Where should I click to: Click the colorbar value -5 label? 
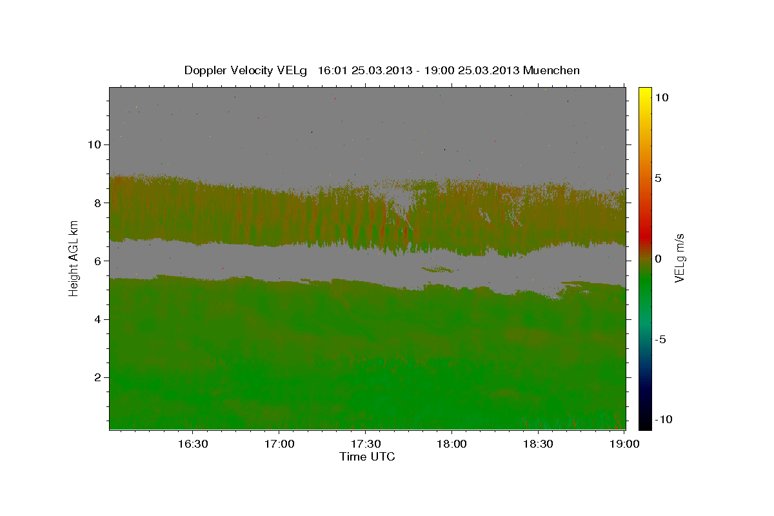tap(660, 339)
